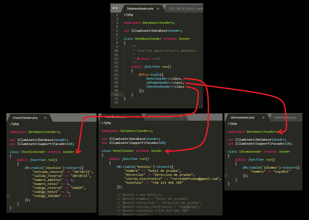Image resolution: width=309 pixels, height=220 pixels.
Task: Click the 'checkins' table name string
Action: [x=55, y=168]
